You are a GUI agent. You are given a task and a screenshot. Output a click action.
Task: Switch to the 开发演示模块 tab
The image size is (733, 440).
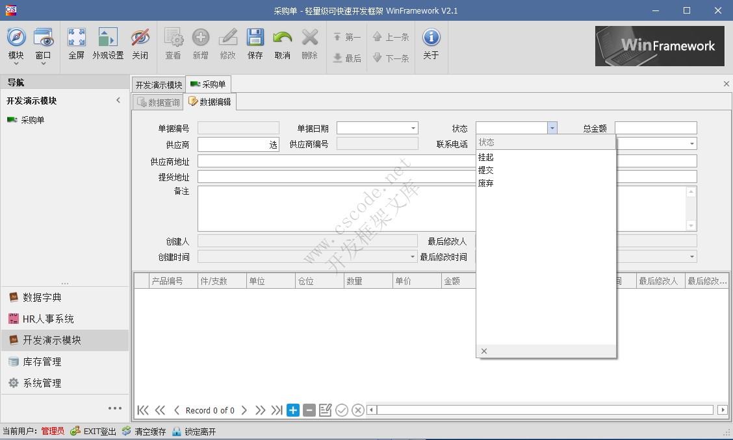click(158, 84)
